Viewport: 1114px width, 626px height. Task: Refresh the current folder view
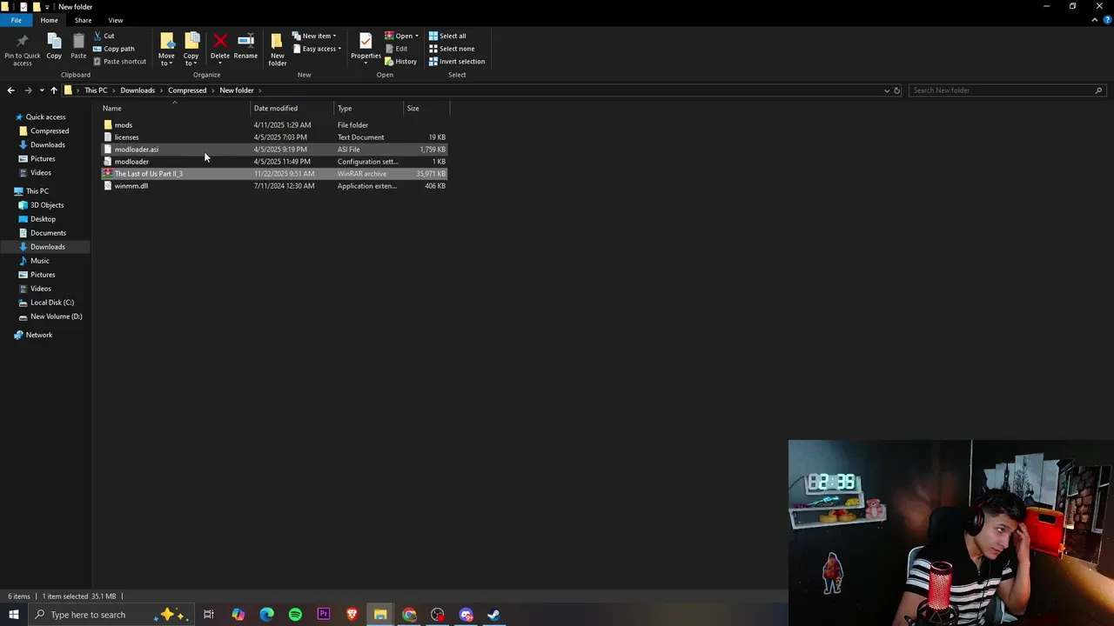coord(897,90)
